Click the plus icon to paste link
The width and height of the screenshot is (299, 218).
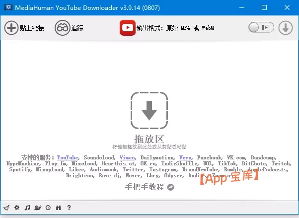point(11,28)
